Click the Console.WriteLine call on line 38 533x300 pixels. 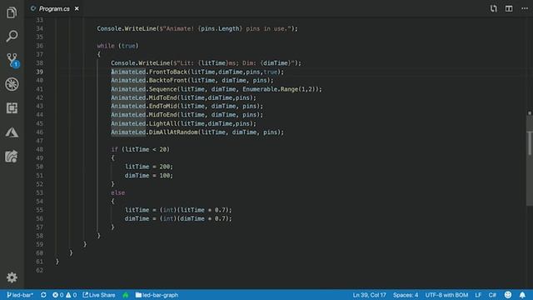click(x=206, y=63)
